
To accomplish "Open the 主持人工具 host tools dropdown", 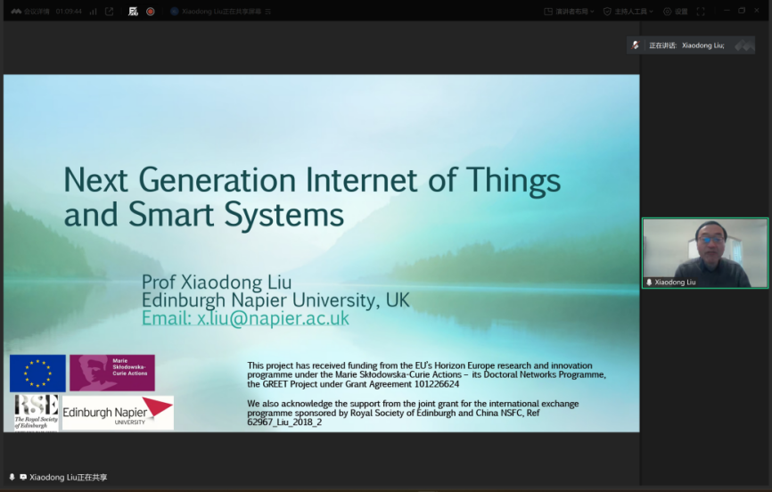I will click(x=628, y=11).
